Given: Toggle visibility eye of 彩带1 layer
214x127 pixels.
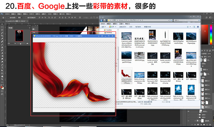Looking at the screenshot, I should tap(189, 111).
